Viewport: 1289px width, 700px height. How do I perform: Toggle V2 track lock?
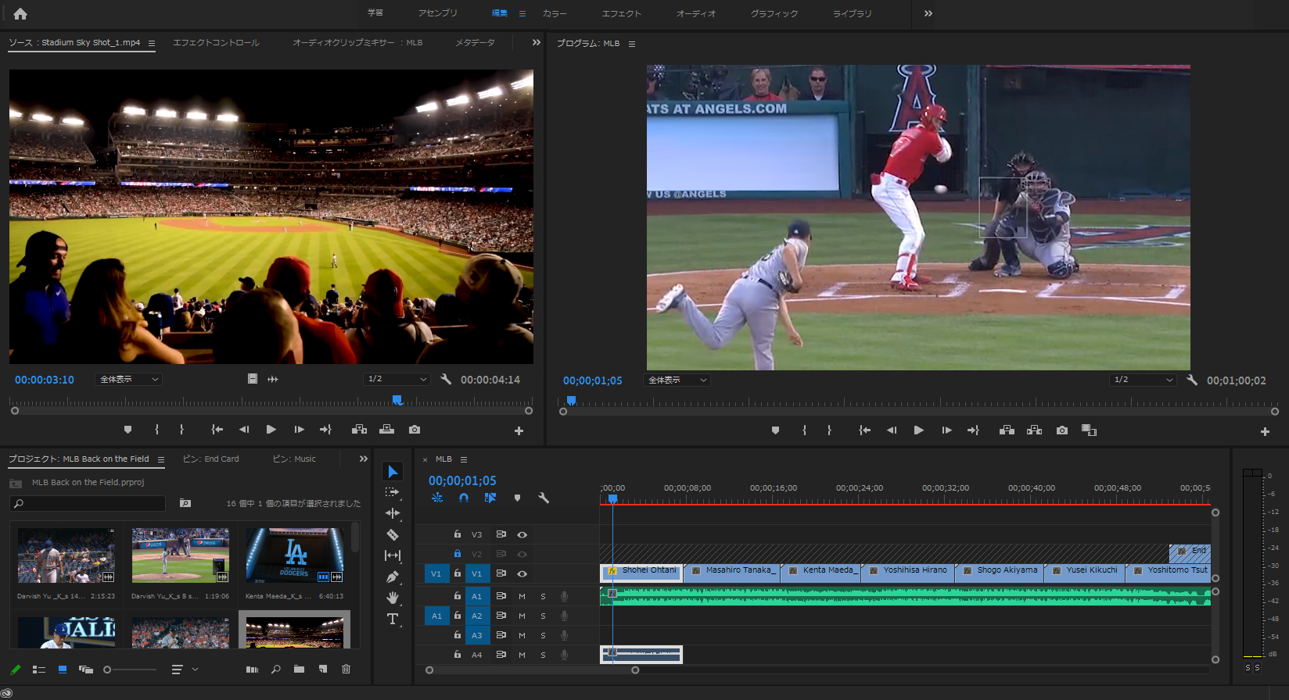(458, 554)
